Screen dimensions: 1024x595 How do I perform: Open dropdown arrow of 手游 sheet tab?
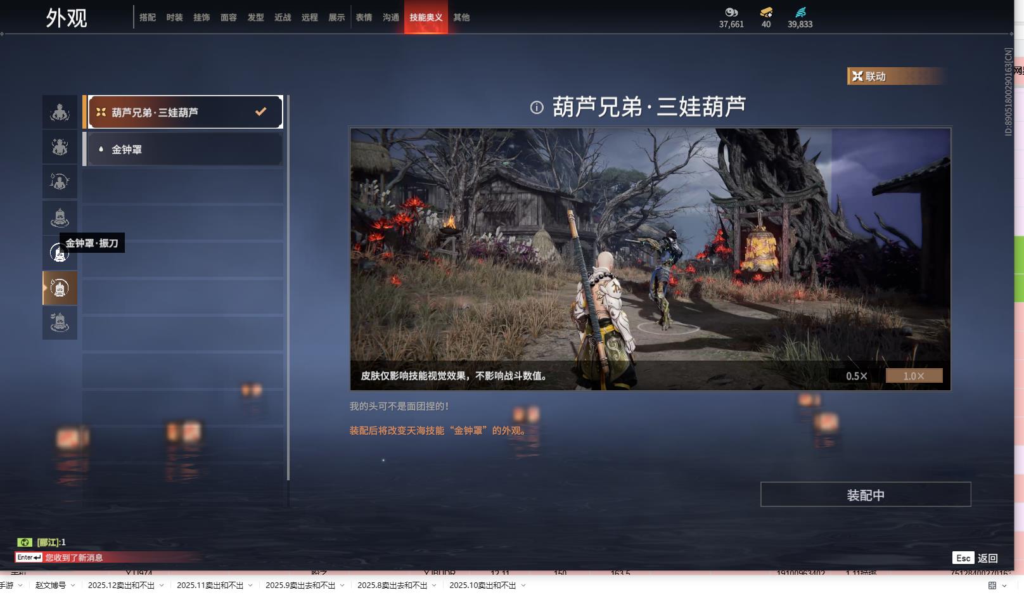click(x=20, y=585)
